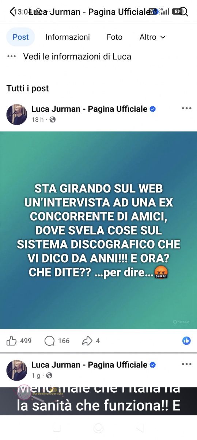The width and height of the screenshot is (197, 440).
Task: Open the teal text image of the post
Action: coord(98,230)
